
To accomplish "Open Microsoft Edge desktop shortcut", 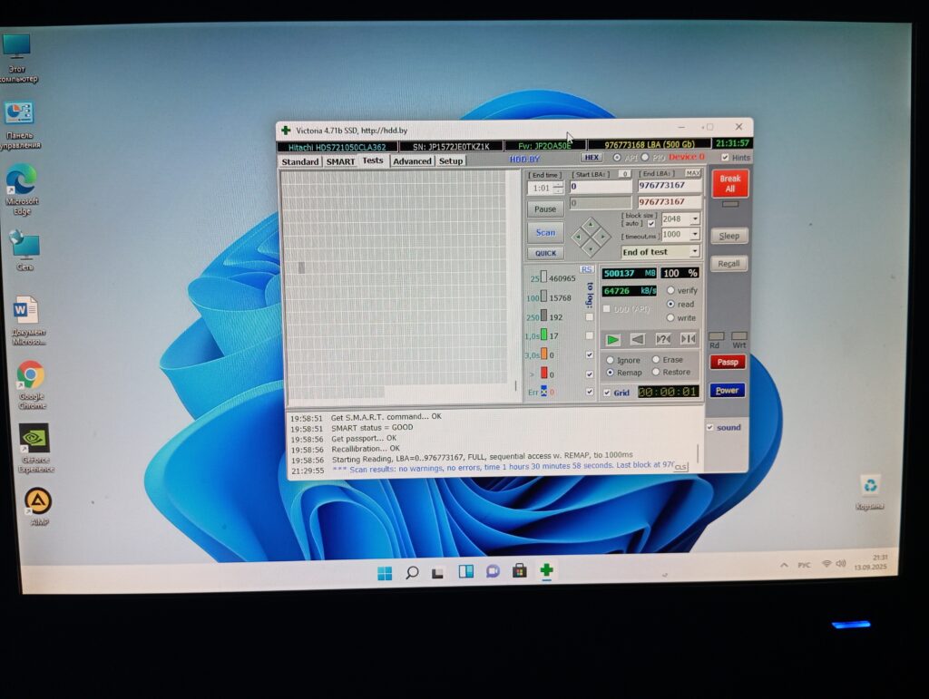I will point(22,189).
